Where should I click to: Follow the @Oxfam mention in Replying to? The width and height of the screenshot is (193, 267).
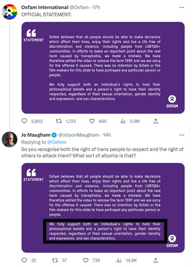click(57, 142)
